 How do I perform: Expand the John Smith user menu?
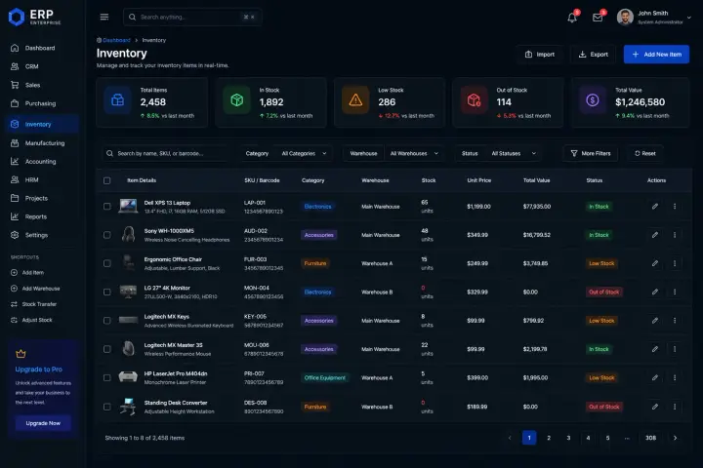[653, 18]
